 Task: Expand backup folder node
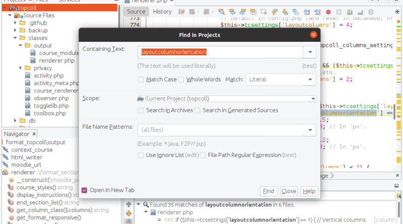[15, 30]
